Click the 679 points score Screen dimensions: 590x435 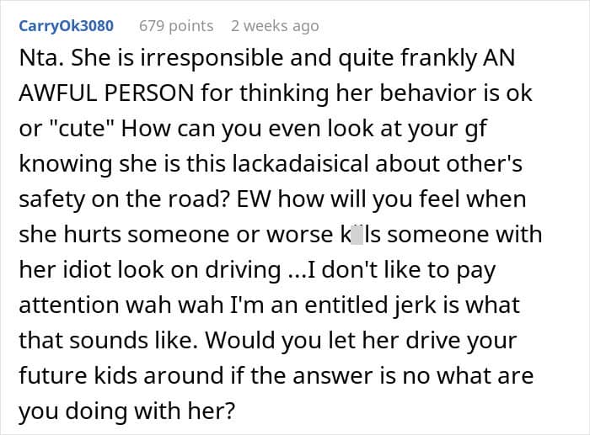(x=175, y=26)
